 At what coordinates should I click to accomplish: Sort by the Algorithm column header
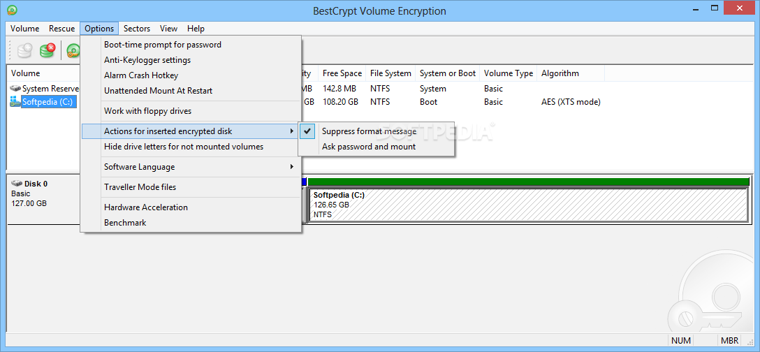click(x=571, y=73)
